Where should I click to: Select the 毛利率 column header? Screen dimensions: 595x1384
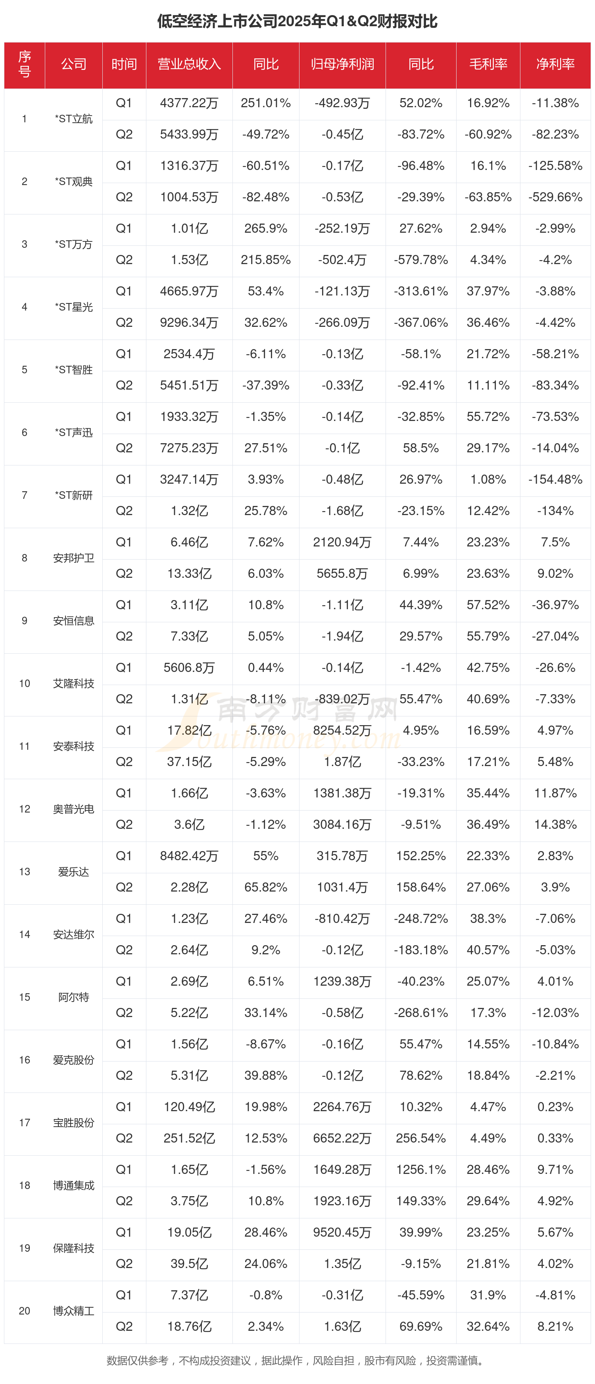click(488, 64)
